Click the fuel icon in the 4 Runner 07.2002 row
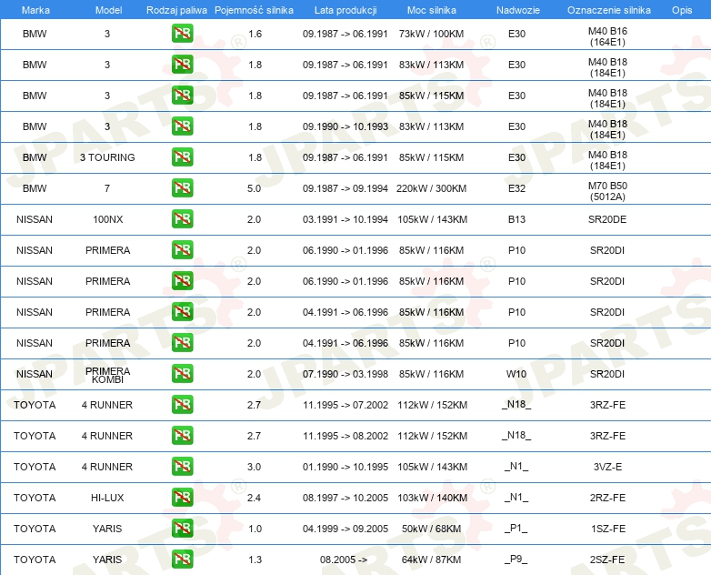 [x=182, y=404]
